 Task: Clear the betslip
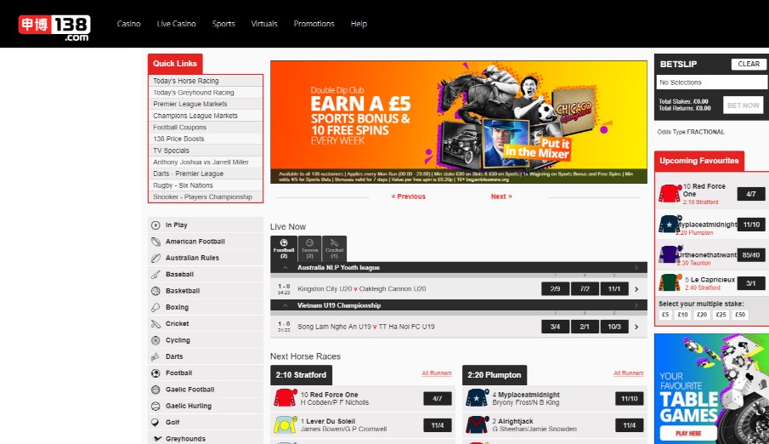[749, 64]
